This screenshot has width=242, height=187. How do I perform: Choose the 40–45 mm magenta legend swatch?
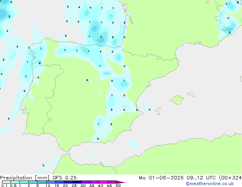pos(103,182)
